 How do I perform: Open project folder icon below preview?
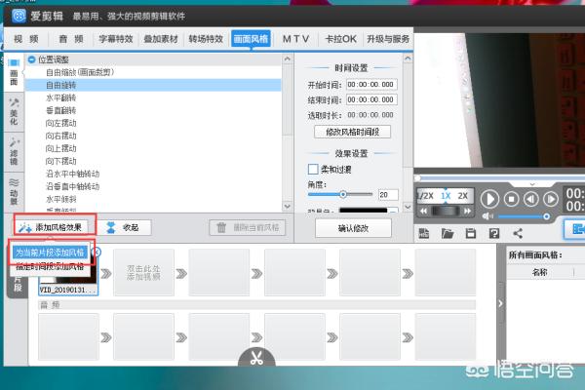pos(448,233)
